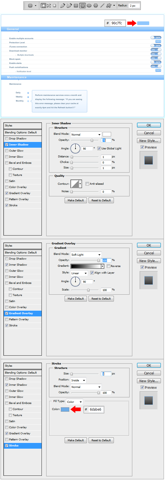Image resolution: width=165 pixels, height=481 pixels.
Task: Pick the Line shape tool
Action: pos(102,6)
